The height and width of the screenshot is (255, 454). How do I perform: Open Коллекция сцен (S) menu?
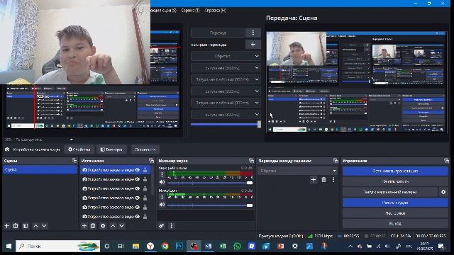163,11
